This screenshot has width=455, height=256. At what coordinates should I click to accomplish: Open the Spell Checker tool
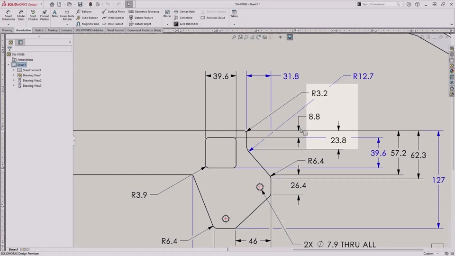(33, 15)
